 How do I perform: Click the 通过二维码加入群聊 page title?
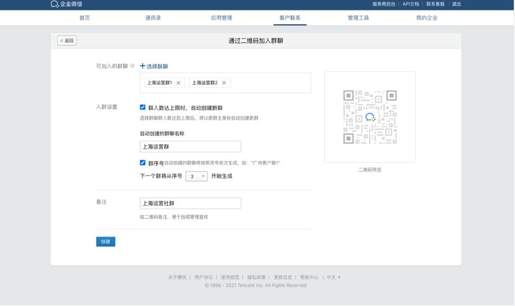pos(256,41)
